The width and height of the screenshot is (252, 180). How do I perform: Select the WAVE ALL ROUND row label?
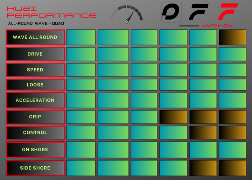[35, 37]
